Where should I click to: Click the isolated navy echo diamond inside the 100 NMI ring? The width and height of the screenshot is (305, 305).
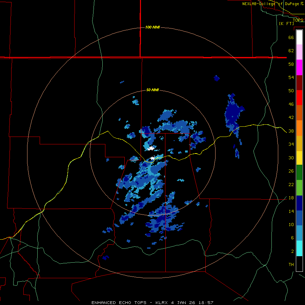(x=217, y=78)
